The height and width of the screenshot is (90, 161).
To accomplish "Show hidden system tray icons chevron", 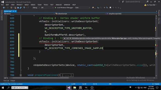I will 136,88.
